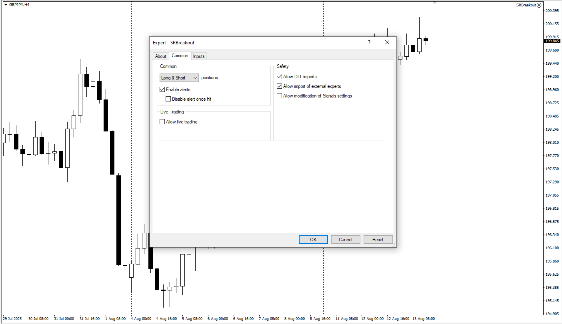Click the chart shift triangle marker at top

(x=435, y=2)
